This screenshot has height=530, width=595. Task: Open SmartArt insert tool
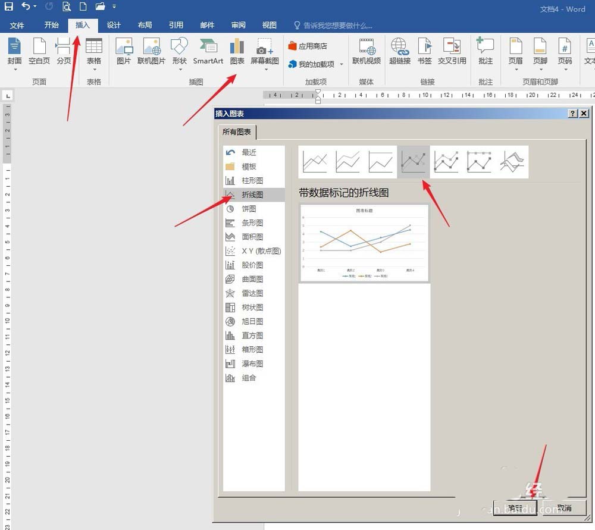pyautogui.click(x=208, y=52)
